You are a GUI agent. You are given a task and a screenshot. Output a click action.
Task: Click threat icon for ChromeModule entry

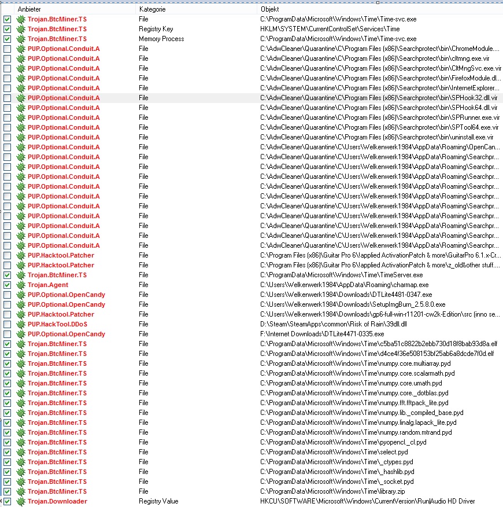click(21, 49)
